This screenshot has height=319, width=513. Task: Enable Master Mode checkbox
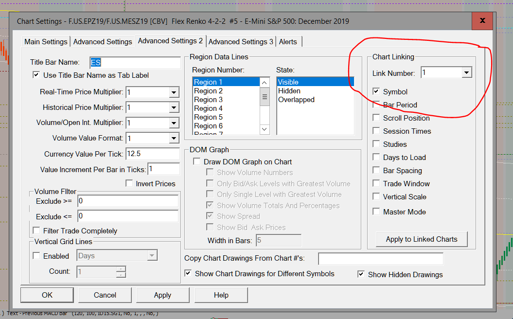(x=376, y=212)
